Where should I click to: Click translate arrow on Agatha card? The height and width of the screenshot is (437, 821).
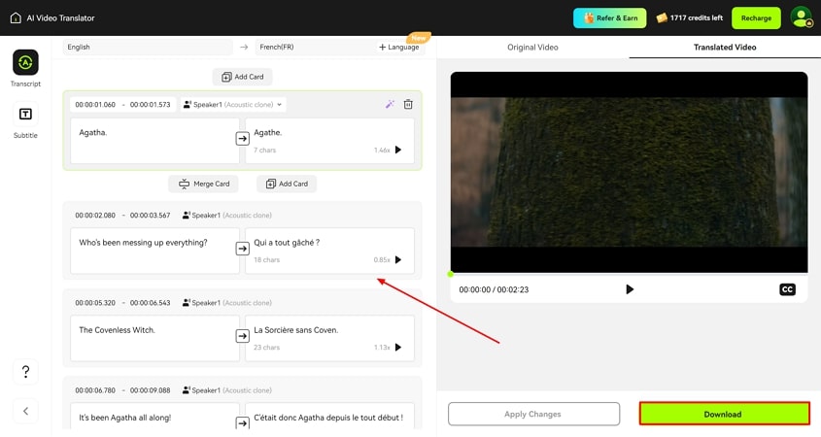[243, 139]
